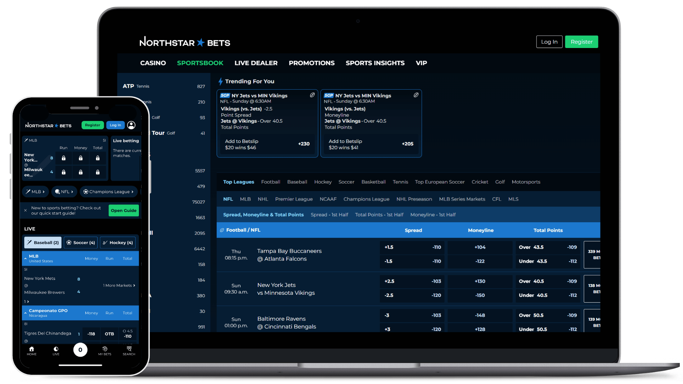The height and width of the screenshot is (384, 683).
Task: Tap -118 money odds for Tigres Del Chinandega
Action: pos(91,334)
